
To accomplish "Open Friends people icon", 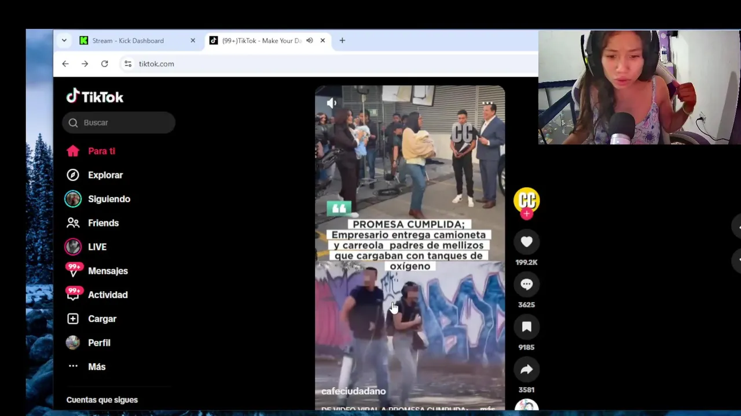I will [x=72, y=223].
